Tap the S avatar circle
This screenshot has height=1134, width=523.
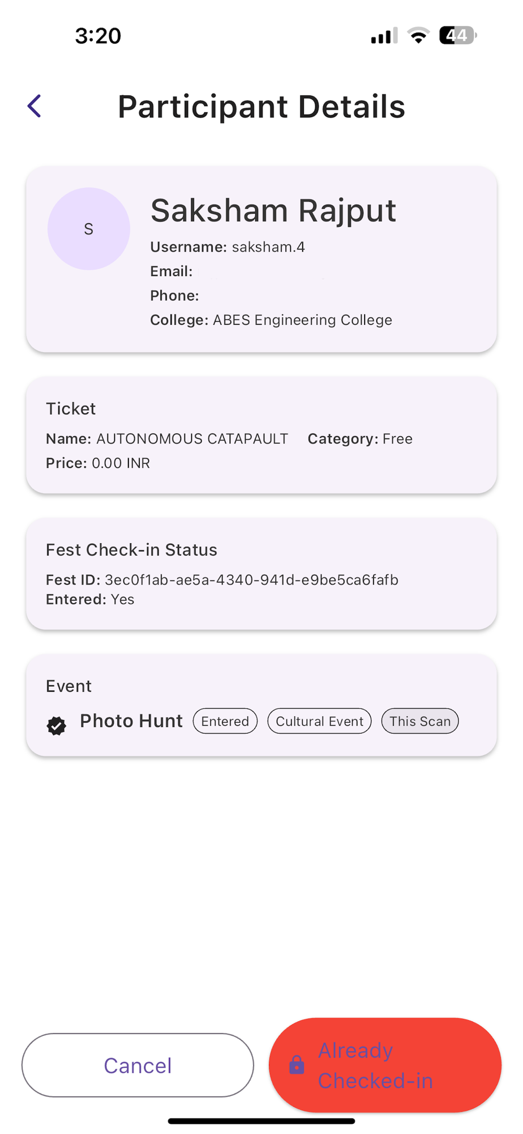[89, 229]
